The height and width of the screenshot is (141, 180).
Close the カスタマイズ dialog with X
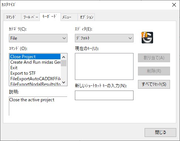(174, 5)
